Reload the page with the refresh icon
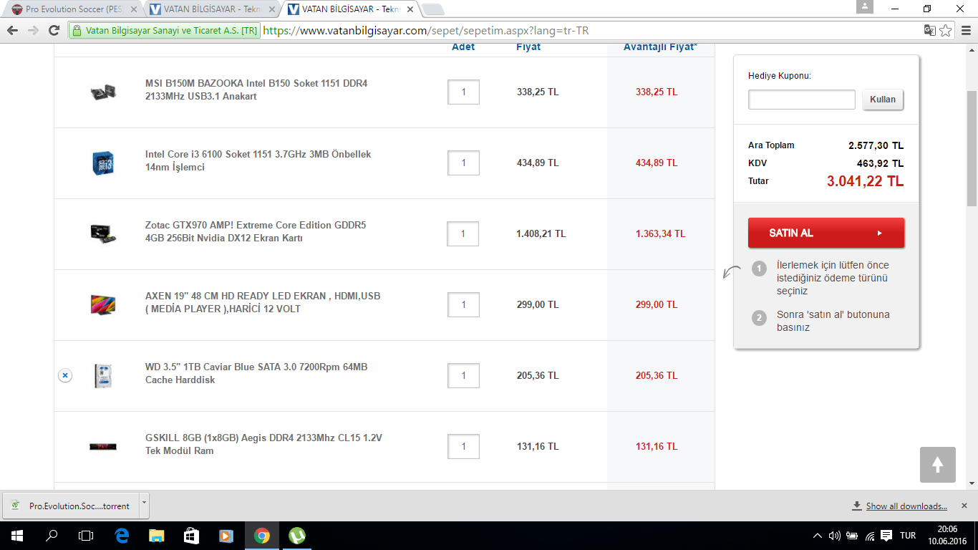Image resolution: width=978 pixels, height=550 pixels. tap(54, 30)
